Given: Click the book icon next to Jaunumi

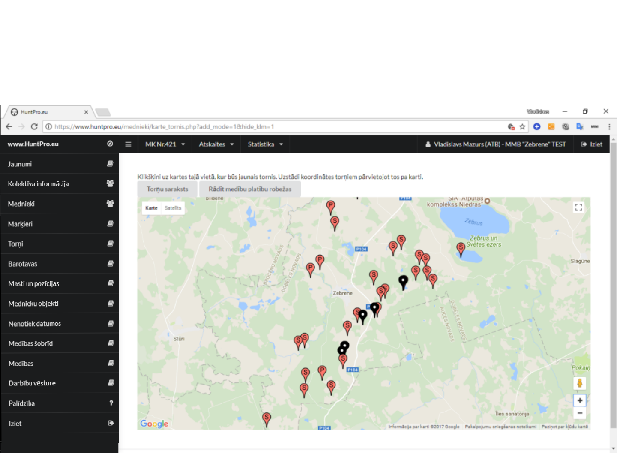Looking at the screenshot, I should click(110, 164).
